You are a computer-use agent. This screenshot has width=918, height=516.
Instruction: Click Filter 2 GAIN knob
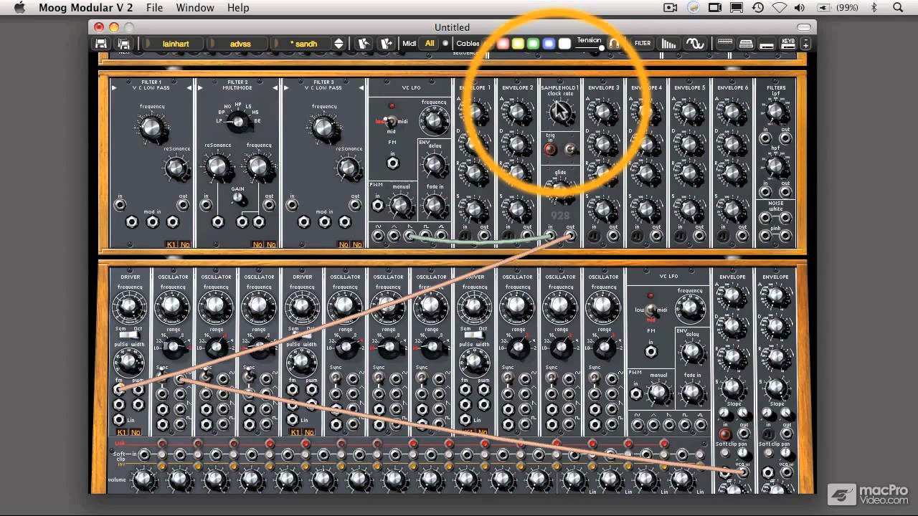(x=237, y=197)
